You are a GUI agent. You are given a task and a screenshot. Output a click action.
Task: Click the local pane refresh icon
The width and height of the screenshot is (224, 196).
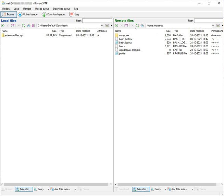24,26
